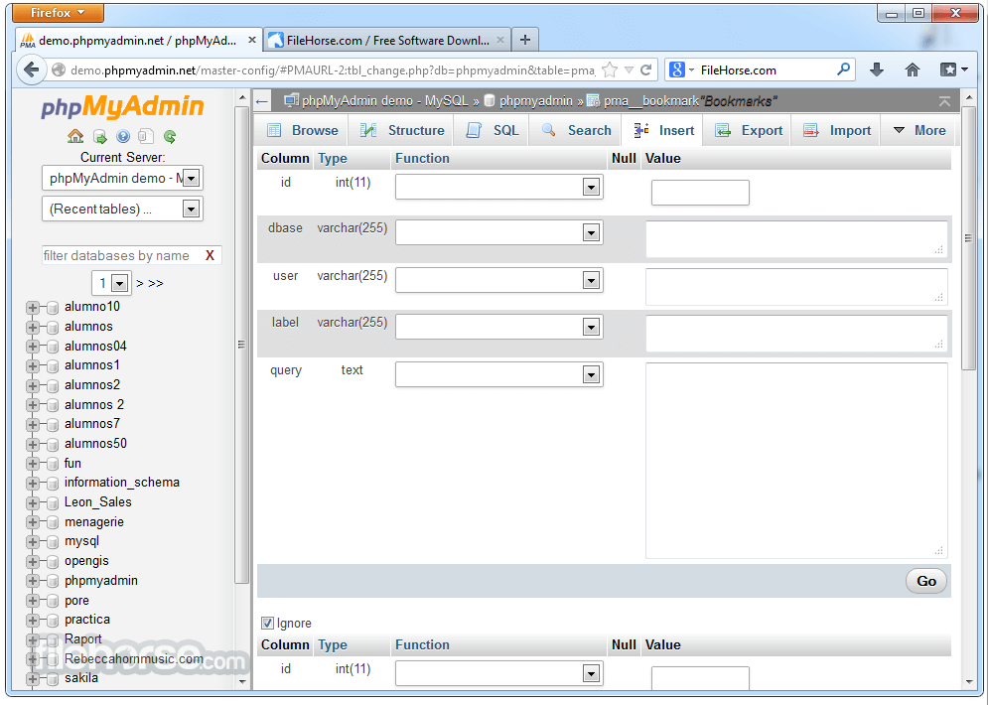This screenshot has width=988, height=705.
Task: Click pma__bookmark in the breadcrumb
Action: click(651, 101)
